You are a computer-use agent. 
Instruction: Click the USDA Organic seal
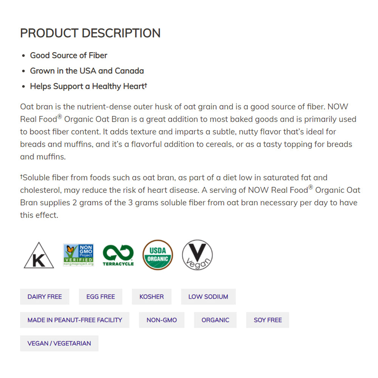[158, 255]
